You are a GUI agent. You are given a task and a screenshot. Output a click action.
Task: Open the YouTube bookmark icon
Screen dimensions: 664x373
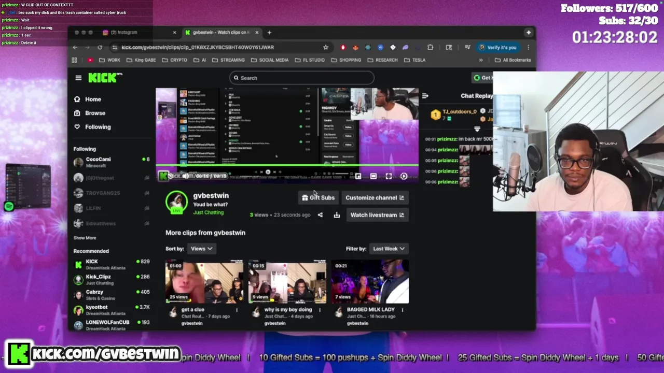pyautogui.click(x=90, y=60)
